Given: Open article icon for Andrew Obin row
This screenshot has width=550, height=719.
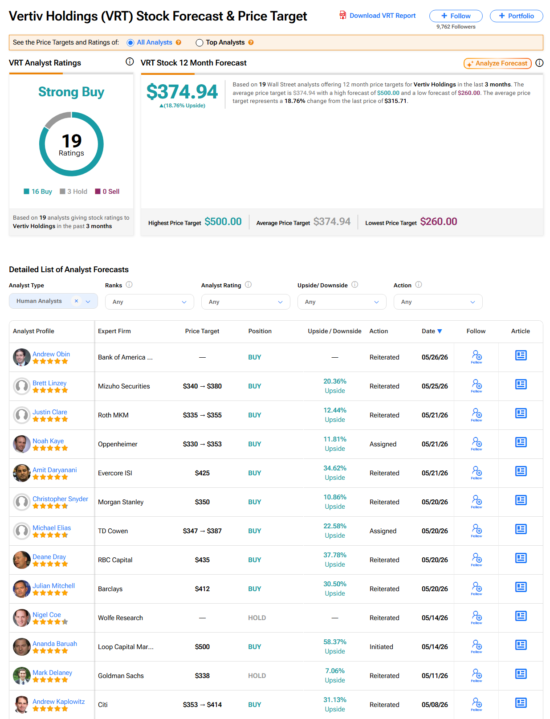Looking at the screenshot, I should coord(521,355).
